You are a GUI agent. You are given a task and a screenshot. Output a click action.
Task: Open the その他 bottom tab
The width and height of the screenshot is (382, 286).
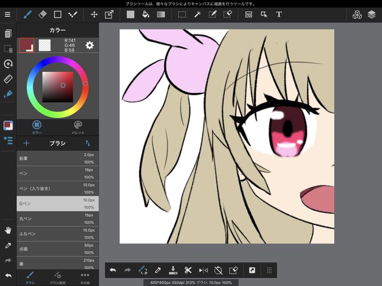85,278
